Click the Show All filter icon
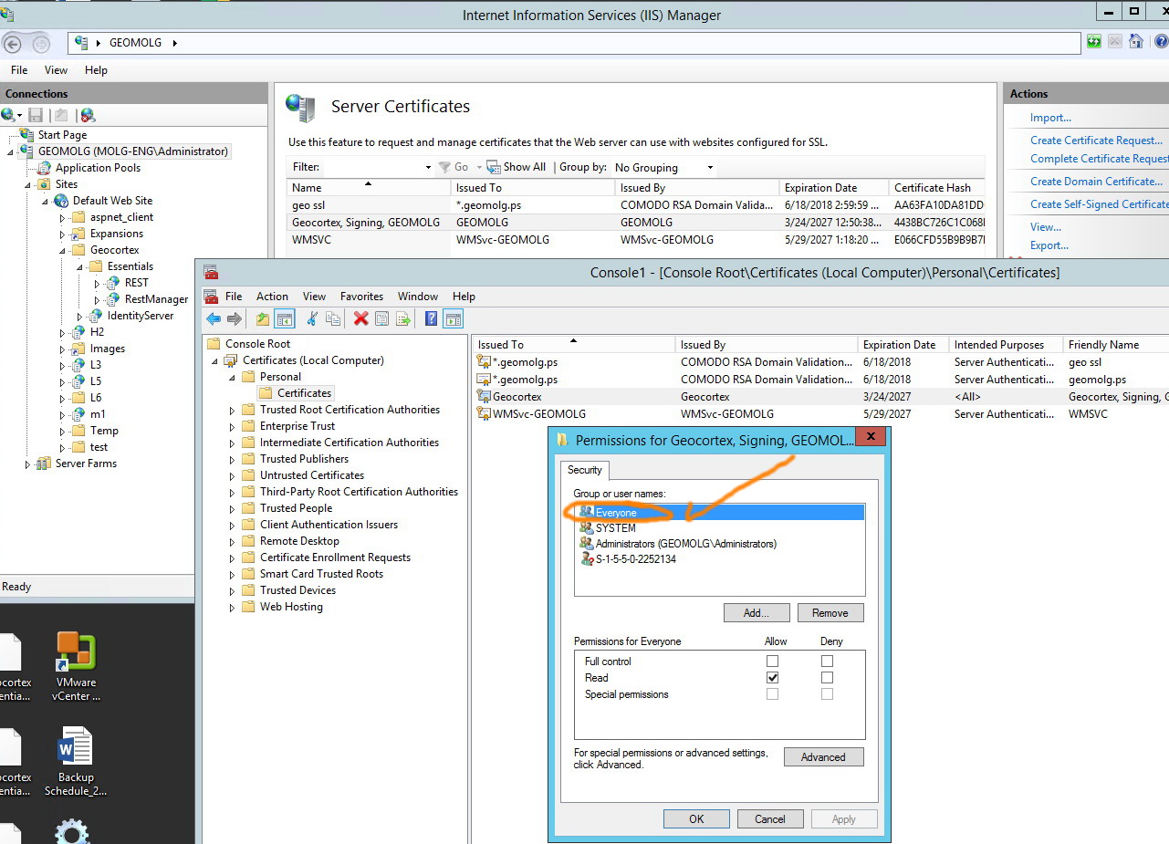 (x=493, y=167)
